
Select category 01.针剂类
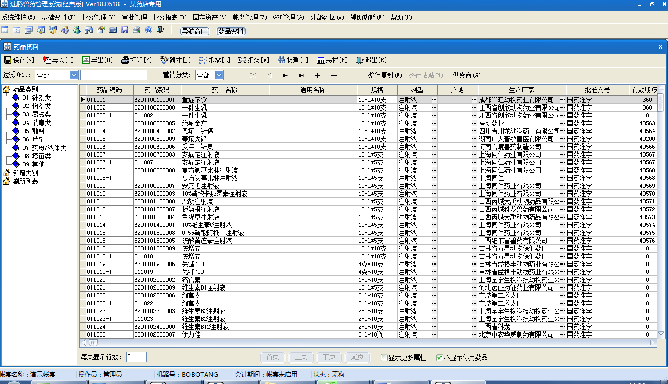tap(36, 98)
